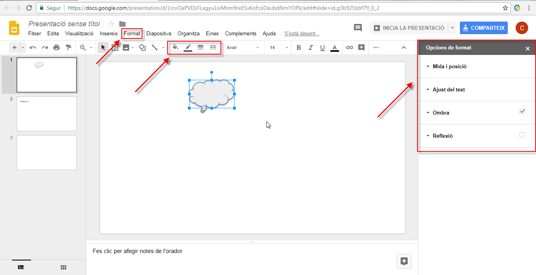Select slide 3 thumbnail
Image resolution: width=536 pixels, height=275 pixels.
[x=47, y=153]
